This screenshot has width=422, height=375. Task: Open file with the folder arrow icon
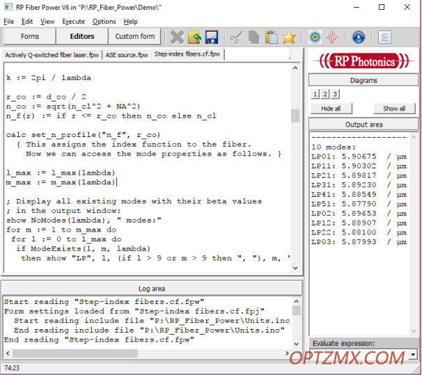pyautogui.click(x=194, y=37)
